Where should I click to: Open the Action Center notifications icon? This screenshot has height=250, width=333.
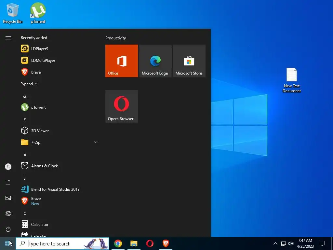[322, 243]
